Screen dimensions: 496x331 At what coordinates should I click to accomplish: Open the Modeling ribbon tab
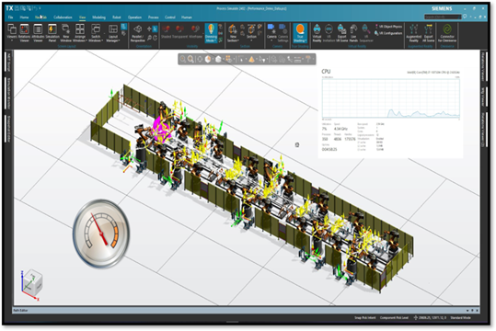click(99, 17)
